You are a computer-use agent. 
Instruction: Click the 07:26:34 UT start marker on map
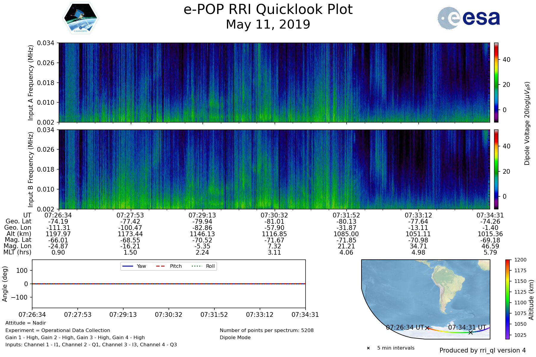point(427,328)
